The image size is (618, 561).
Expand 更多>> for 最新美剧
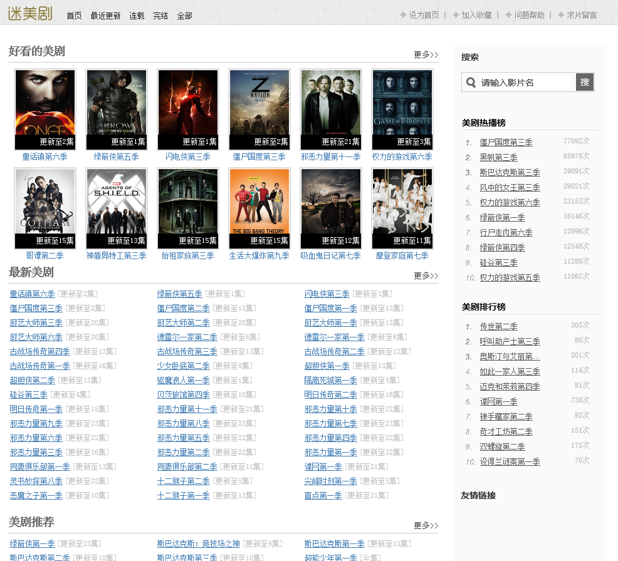tap(426, 275)
